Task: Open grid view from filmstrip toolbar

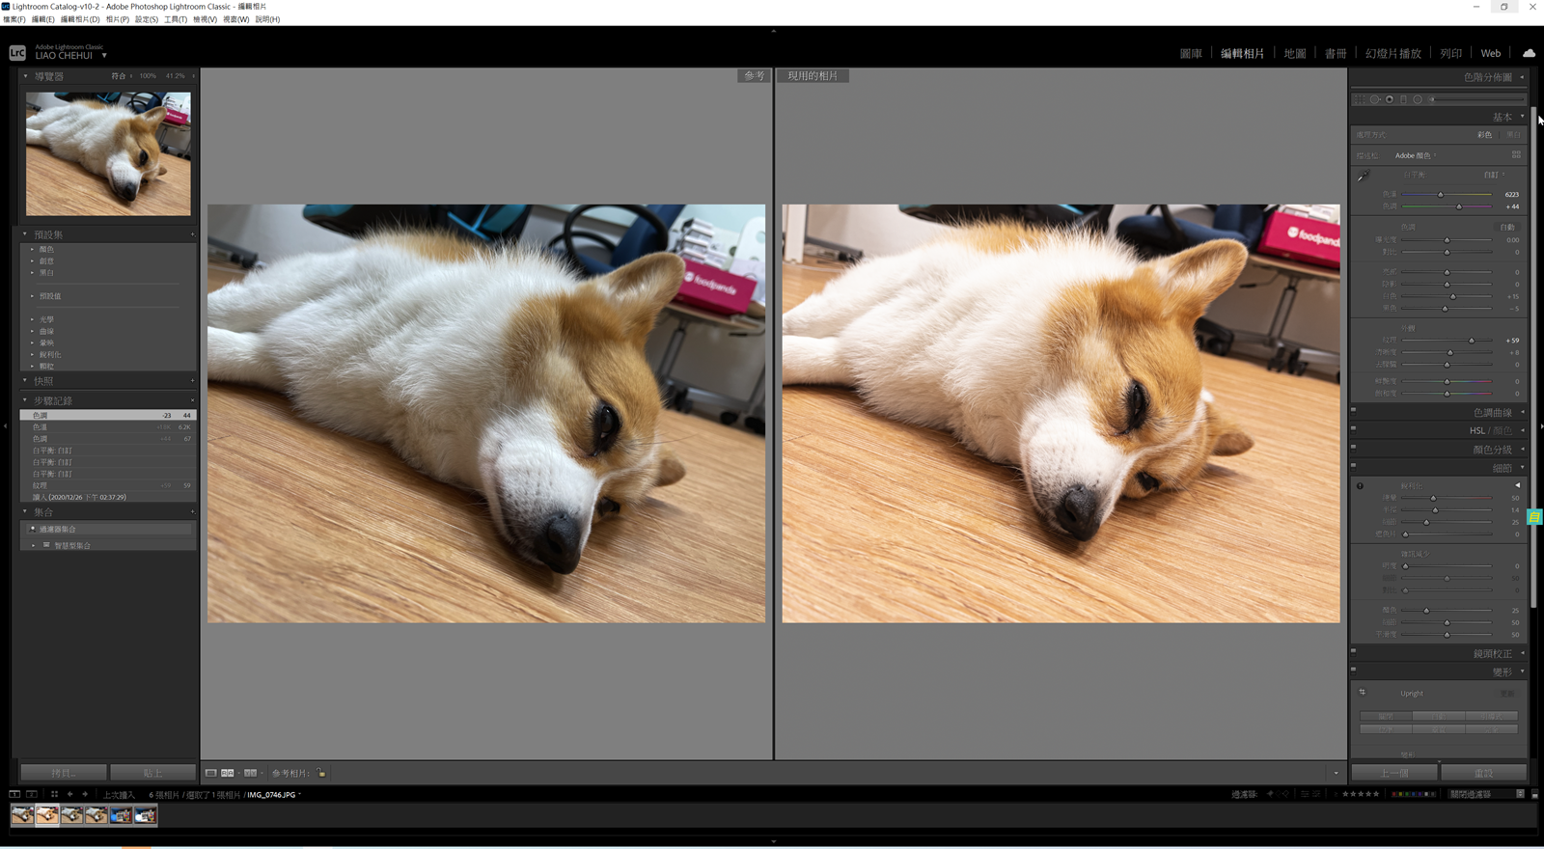Action: pyautogui.click(x=54, y=794)
